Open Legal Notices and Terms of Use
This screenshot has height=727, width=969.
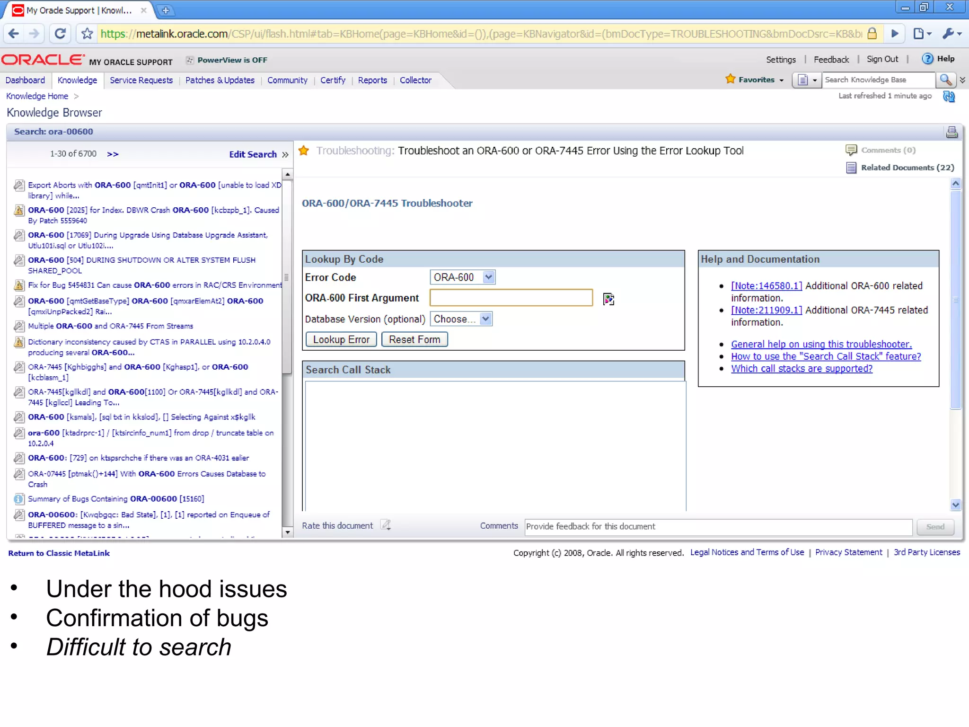click(747, 552)
